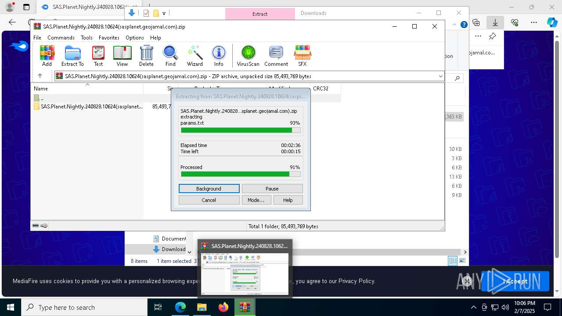Cancel the extraction
This screenshot has width=562, height=316.
tap(209, 200)
